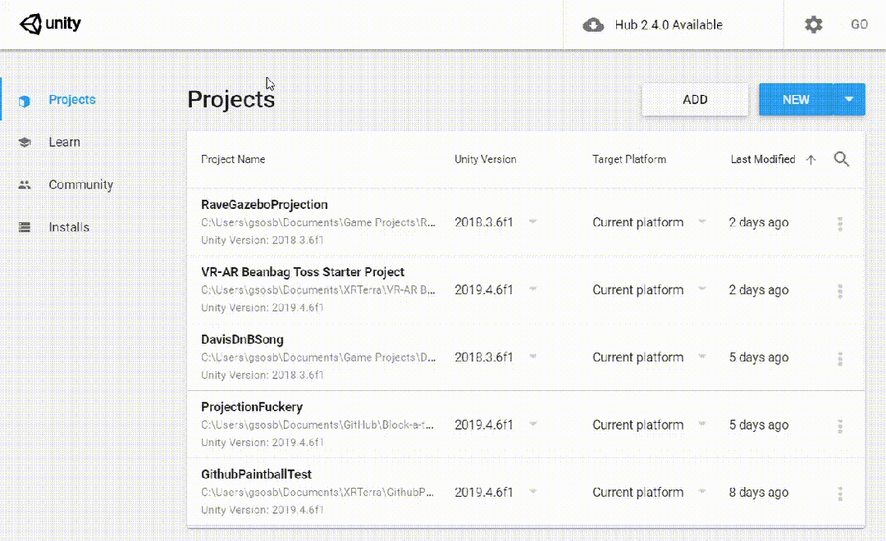886x541 pixels.
Task: Open more options menu for VR-AR Beanbag Toss
Action: click(x=840, y=291)
